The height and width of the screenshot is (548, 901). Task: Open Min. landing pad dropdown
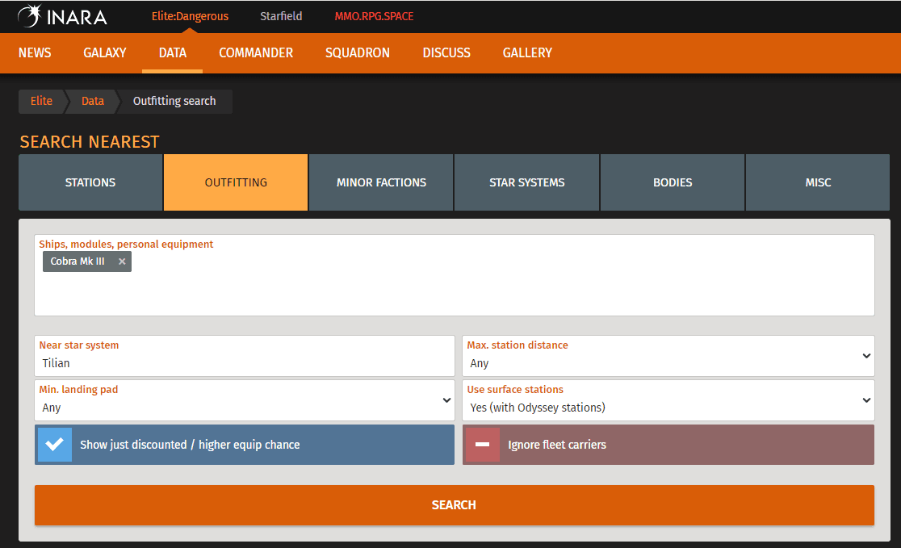coord(244,400)
